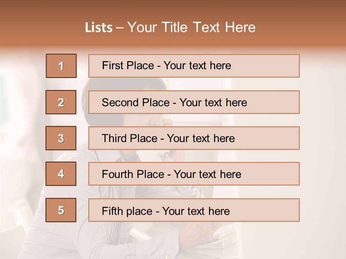Click the number 3 square
346x259 pixels.
61,138
